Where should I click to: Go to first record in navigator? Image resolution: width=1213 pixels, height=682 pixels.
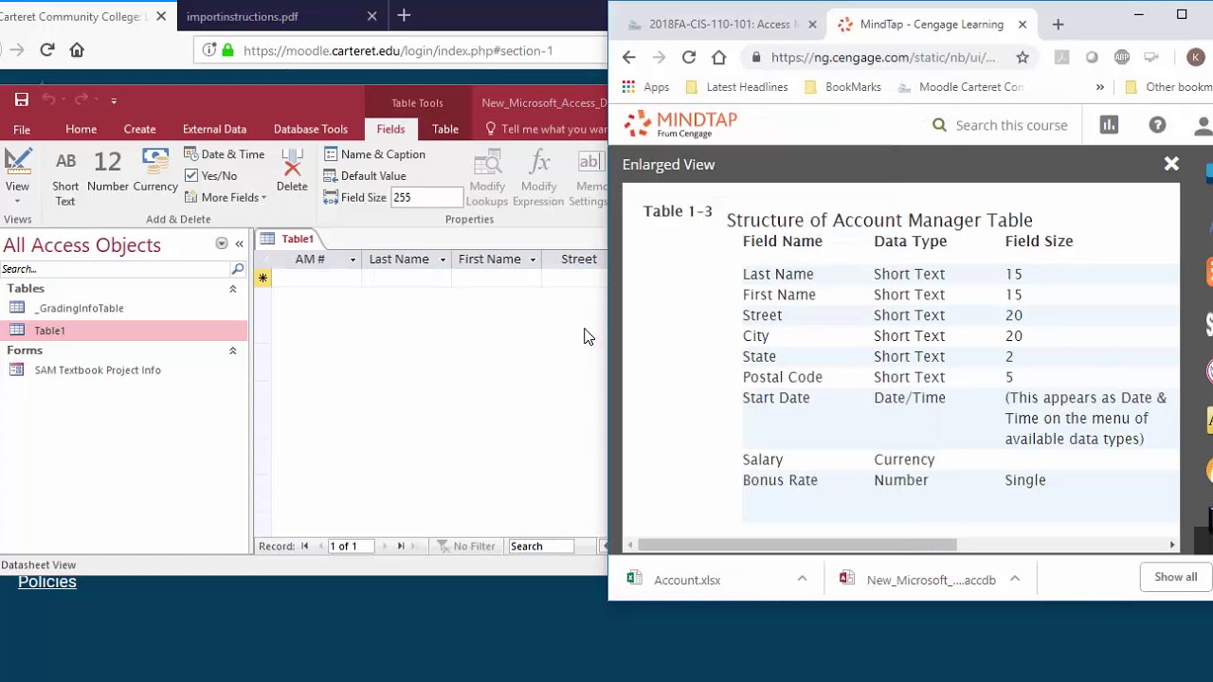click(x=305, y=546)
